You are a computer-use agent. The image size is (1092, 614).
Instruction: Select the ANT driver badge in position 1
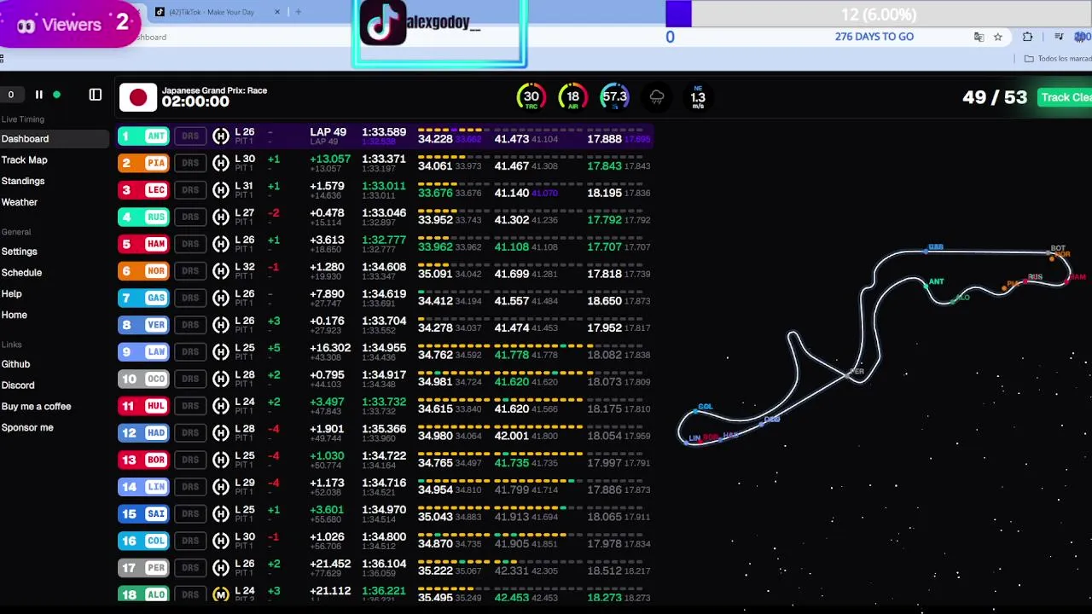tap(144, 136)
